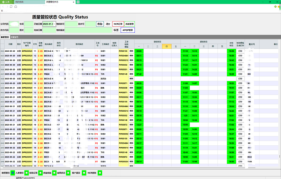Click the vertical scrollbar thumb of the table
The width and height of the screenshot is (281, 179).
coord(280,156)
